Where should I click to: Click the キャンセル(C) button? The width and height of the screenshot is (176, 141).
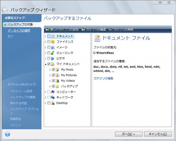point(158,134)
